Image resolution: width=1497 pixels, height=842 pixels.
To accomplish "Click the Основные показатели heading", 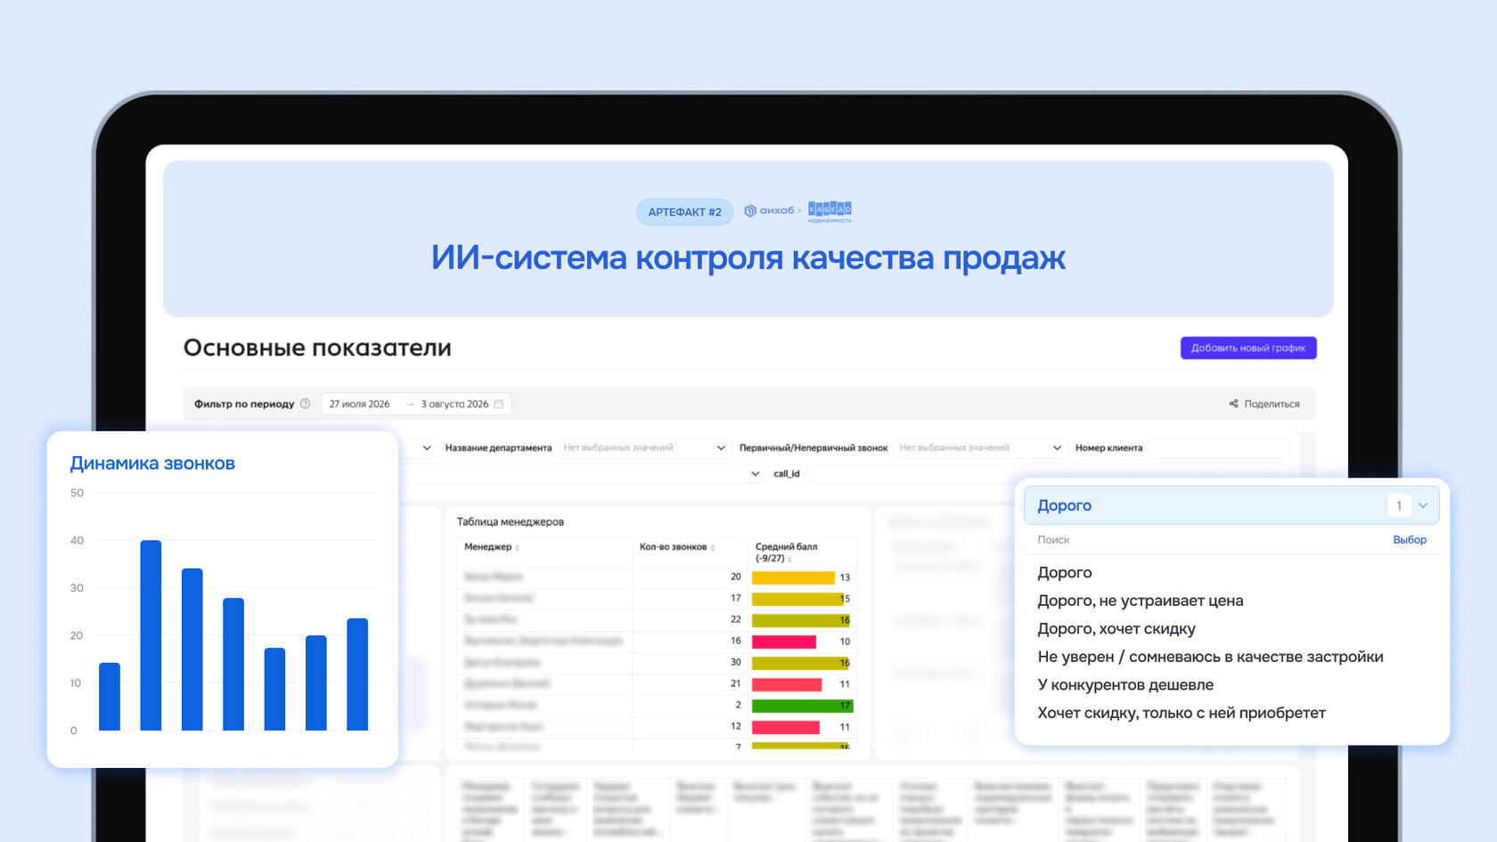I will 317,347.
